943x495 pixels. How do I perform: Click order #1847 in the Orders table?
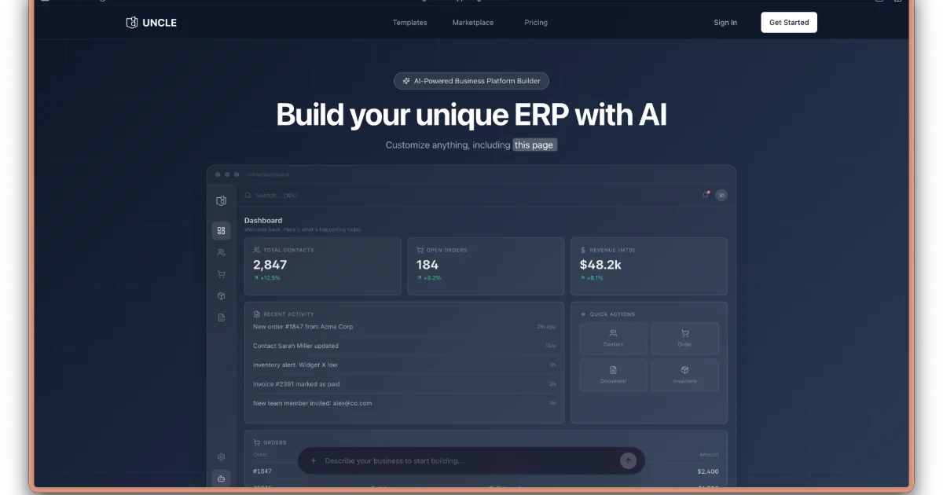[x=262, y=471]
